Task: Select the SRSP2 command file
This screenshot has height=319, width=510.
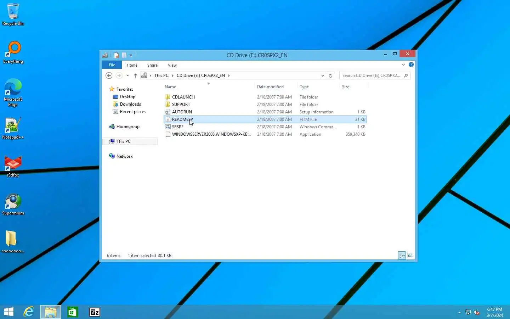Action: pos(265,127)
